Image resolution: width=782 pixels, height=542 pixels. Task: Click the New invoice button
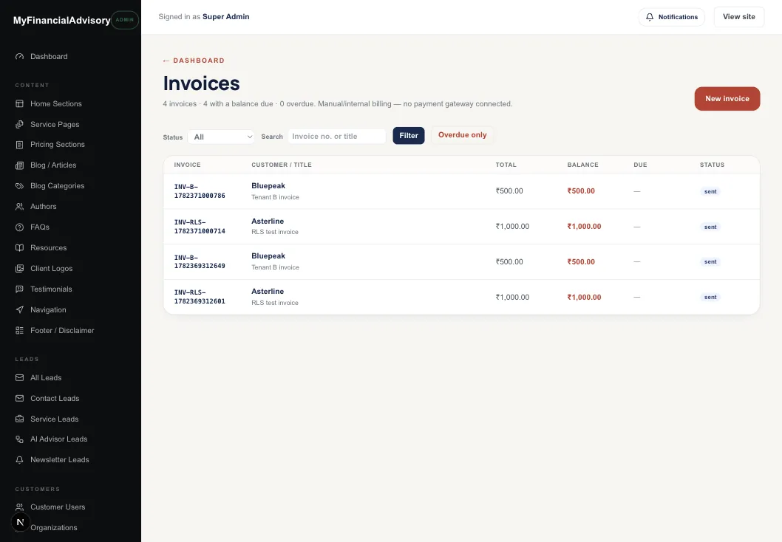coord(727,99)
